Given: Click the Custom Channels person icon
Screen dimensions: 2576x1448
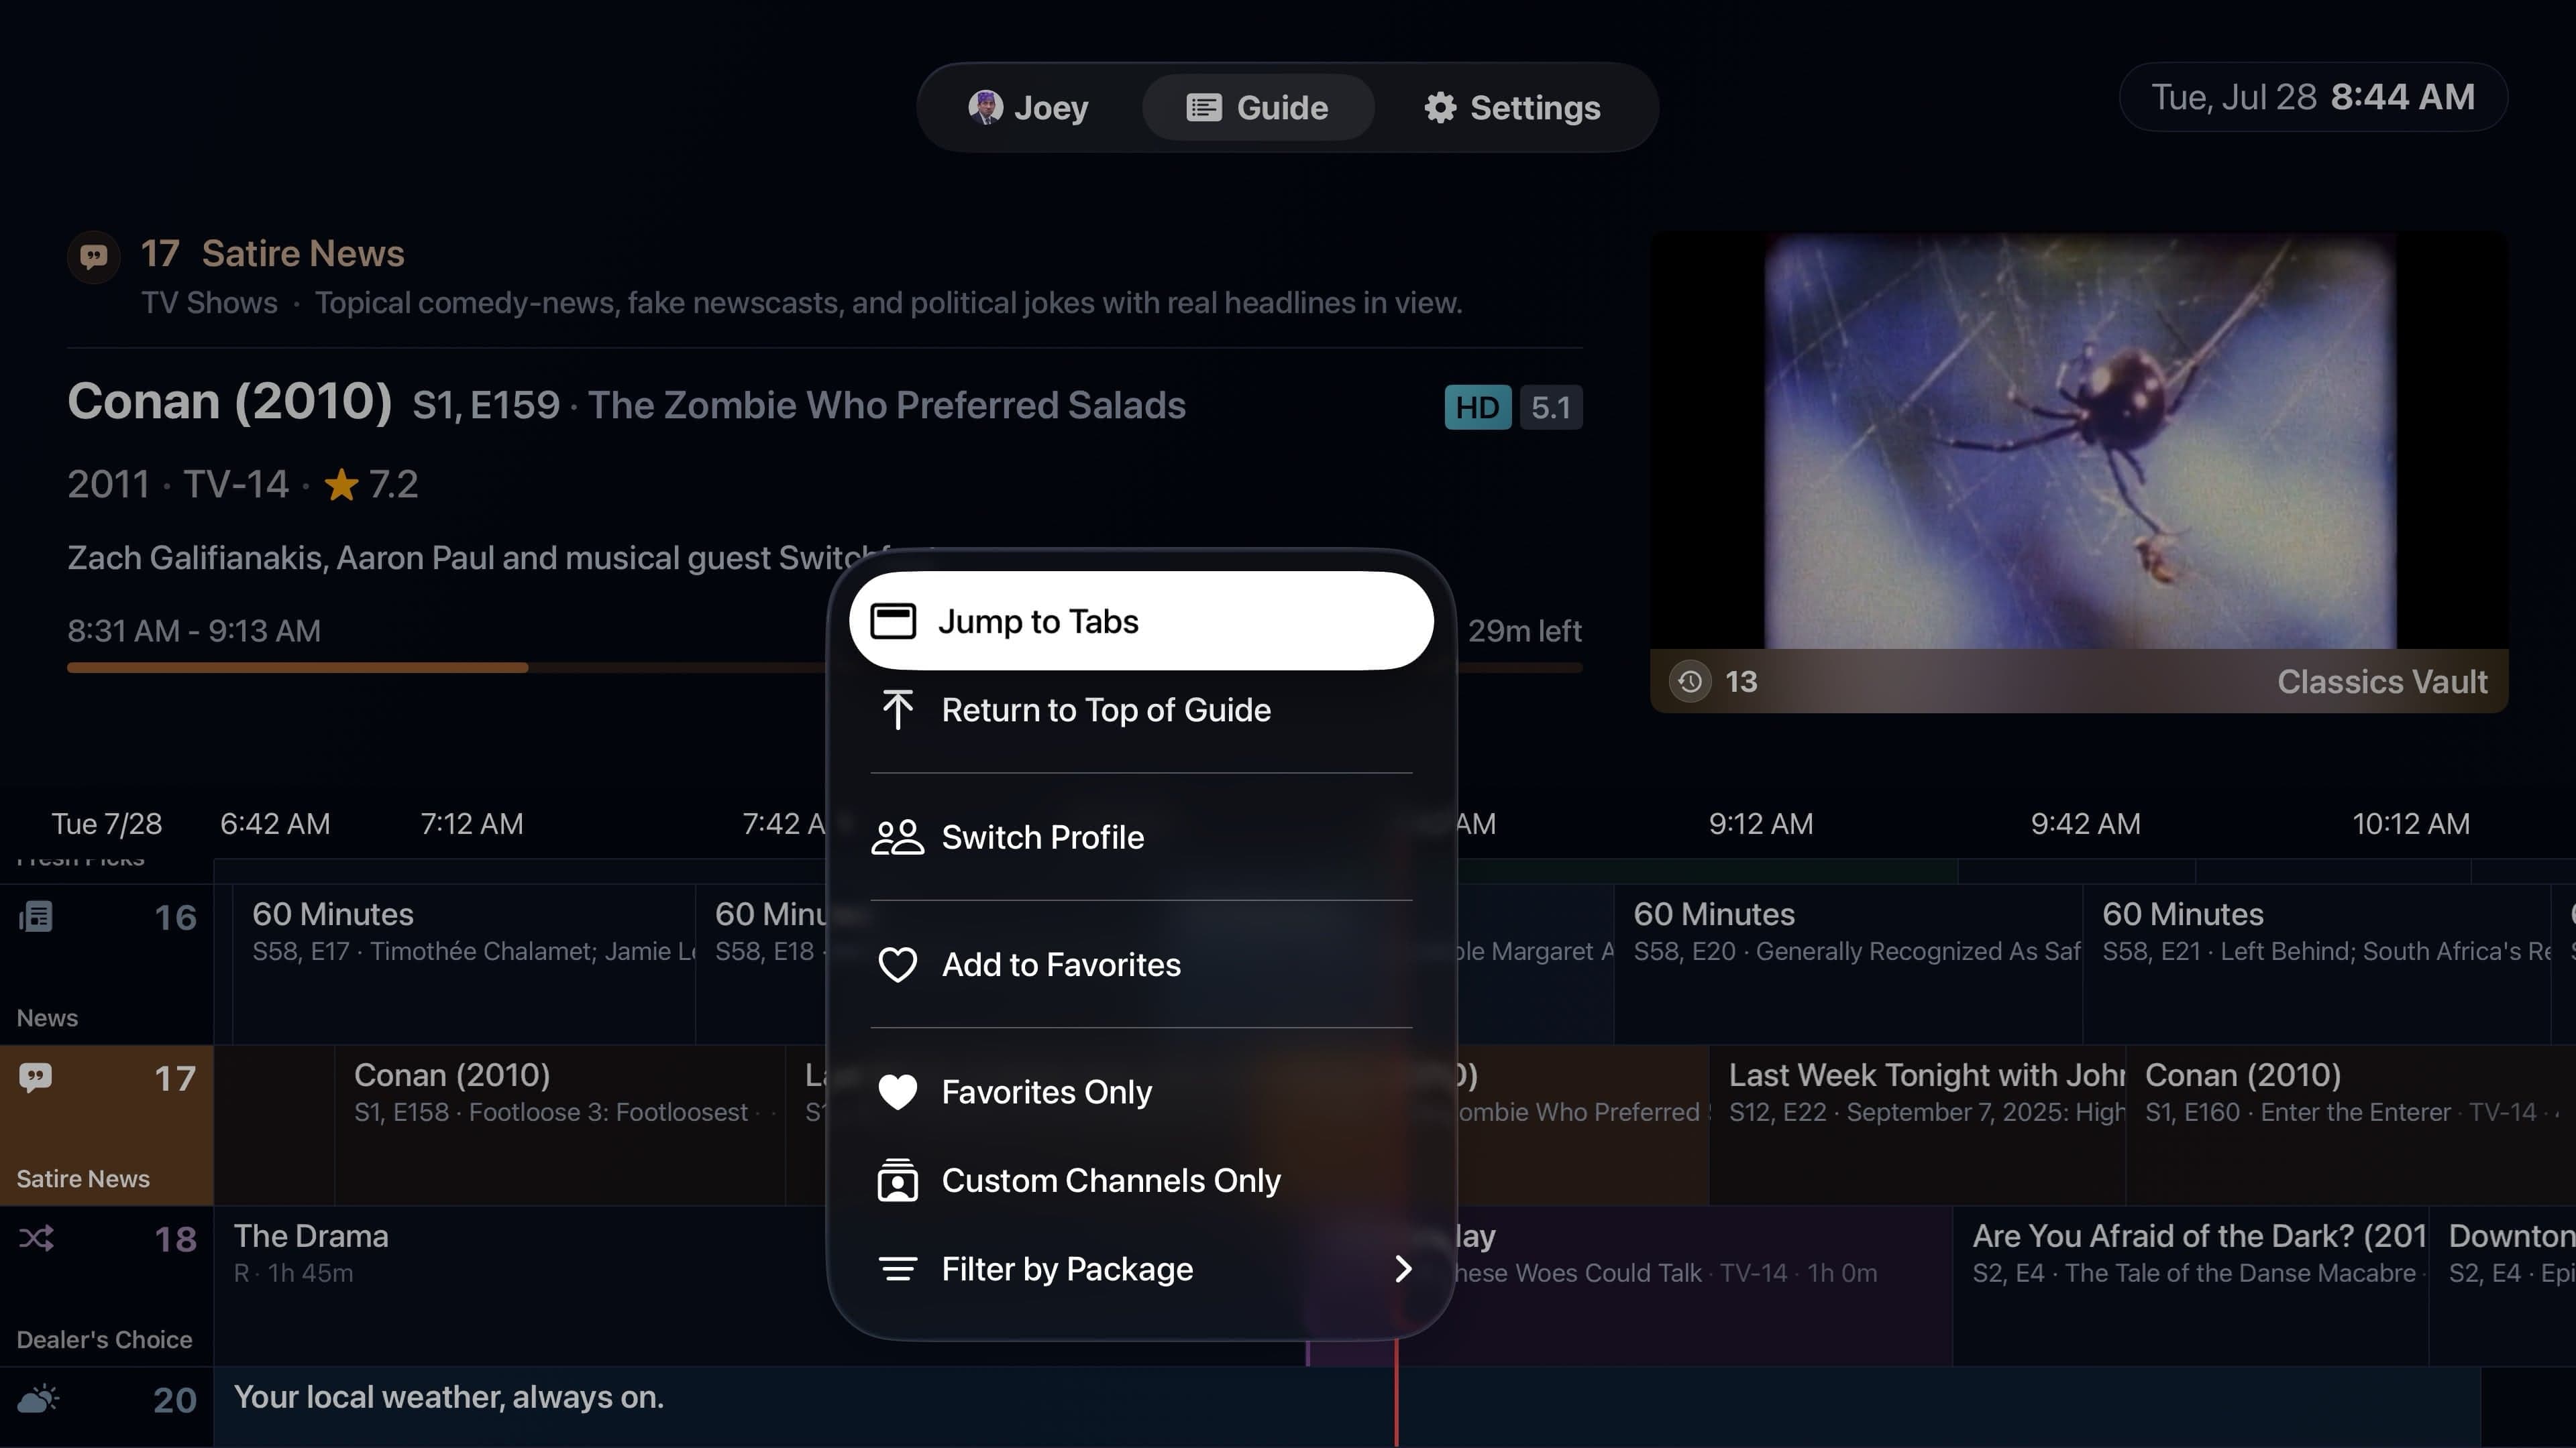Looking at the screenshot, I should pos(897,1180).
